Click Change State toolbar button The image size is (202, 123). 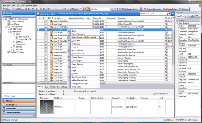[170, 9]
